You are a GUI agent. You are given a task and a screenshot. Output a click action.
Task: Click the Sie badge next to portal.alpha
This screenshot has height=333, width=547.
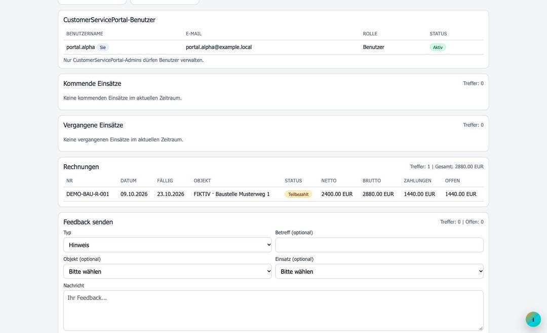[x=102, y=47]
